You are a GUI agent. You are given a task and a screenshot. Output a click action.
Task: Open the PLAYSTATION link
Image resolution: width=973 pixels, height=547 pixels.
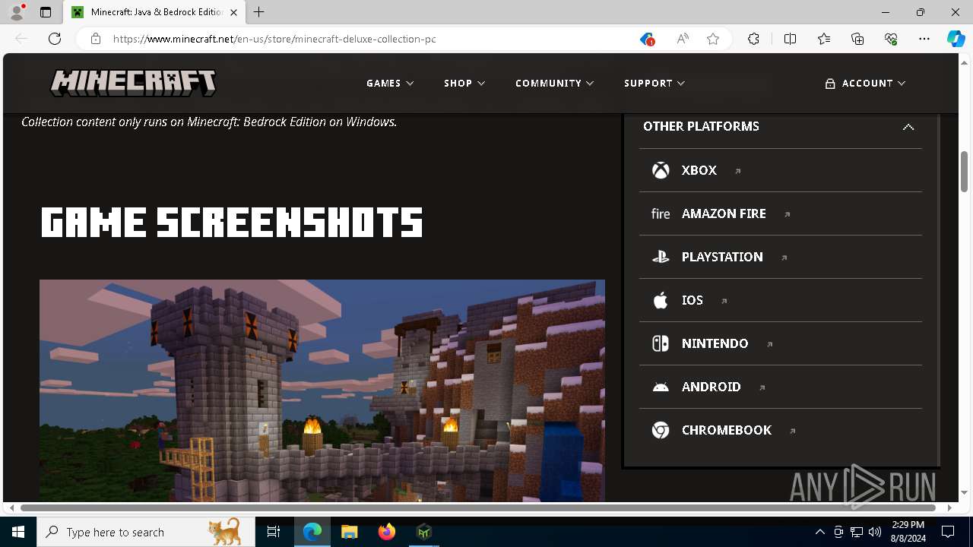pos(722,257)
